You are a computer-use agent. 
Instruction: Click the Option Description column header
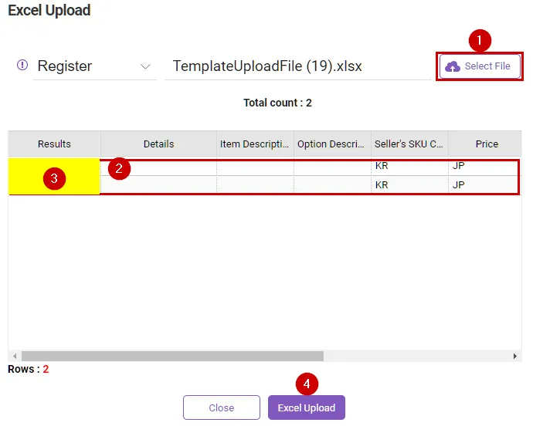tap(332, 144)
